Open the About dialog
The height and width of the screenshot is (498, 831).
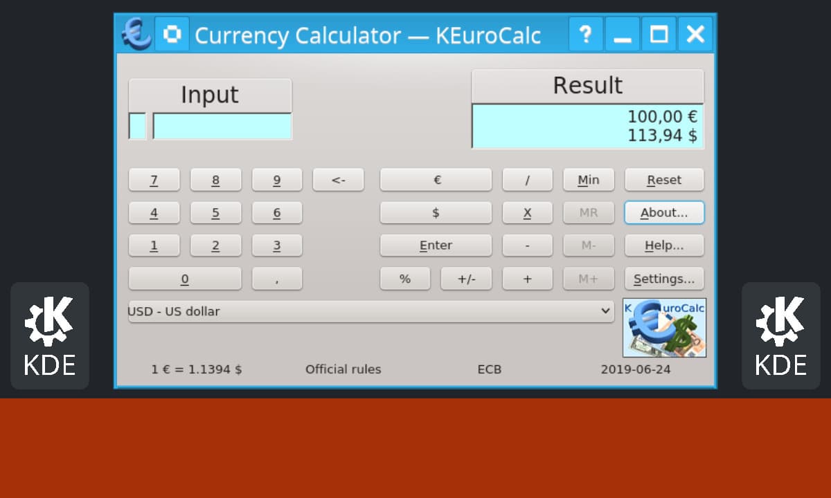pyautogui.click(x=664, y=213)
